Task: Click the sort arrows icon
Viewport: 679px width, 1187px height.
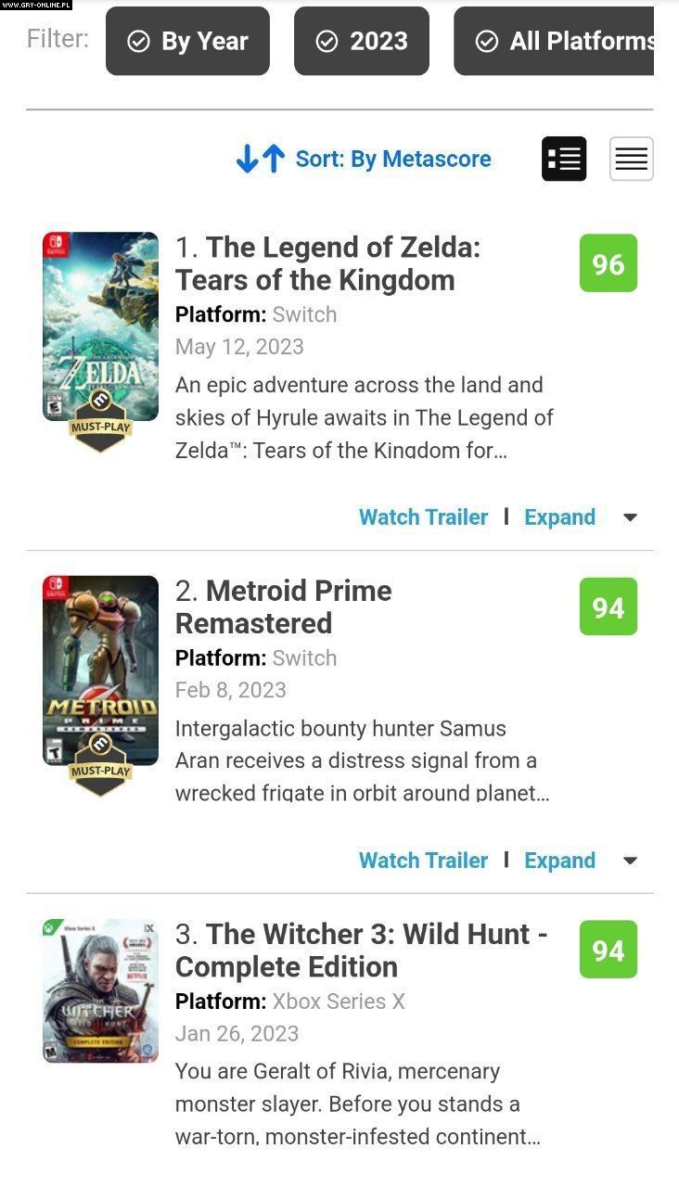Action: [260, 160]
